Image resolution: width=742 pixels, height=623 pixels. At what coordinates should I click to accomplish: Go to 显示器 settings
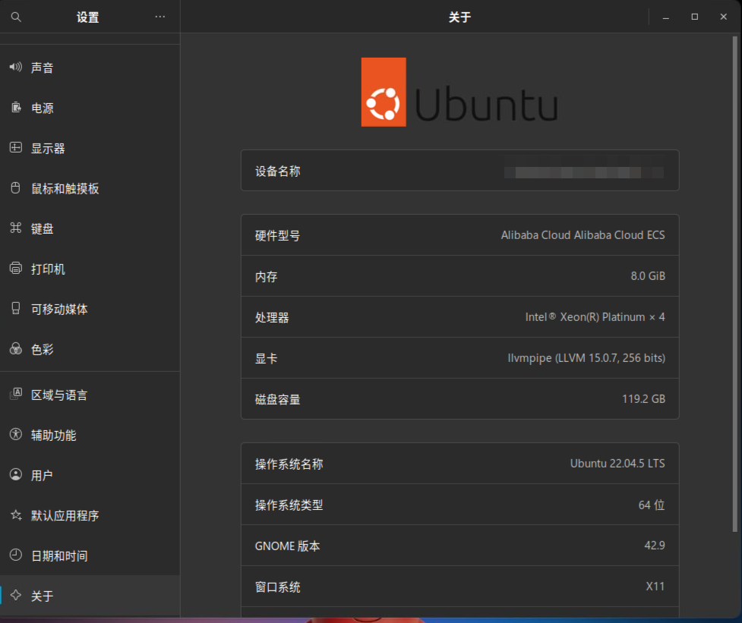(x=90, y=148)
